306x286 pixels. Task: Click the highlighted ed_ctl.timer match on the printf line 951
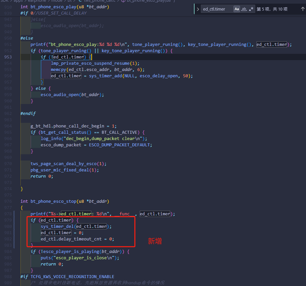click(272, 44)
